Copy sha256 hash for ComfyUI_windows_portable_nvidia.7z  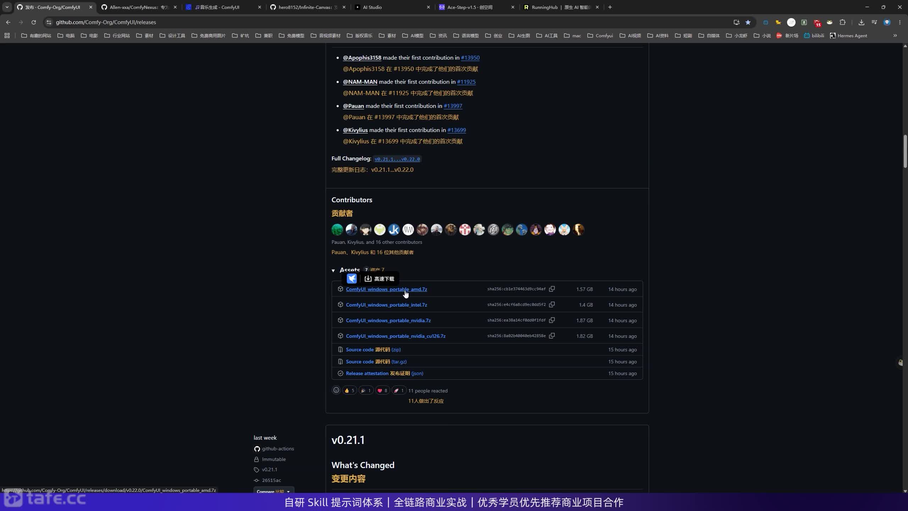(x=552, y=320)
